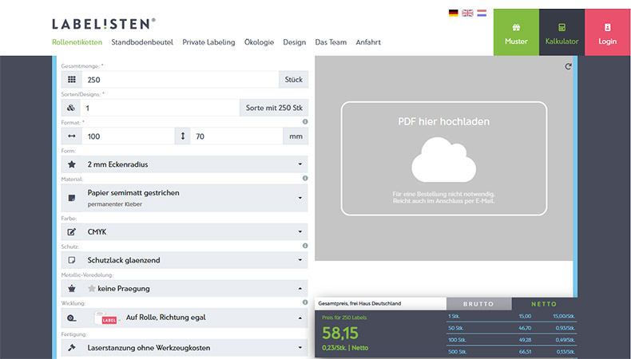This screenshot has width=631, height=359.
Task: Open the Private Labeling menu item
Action: [209, 42]
